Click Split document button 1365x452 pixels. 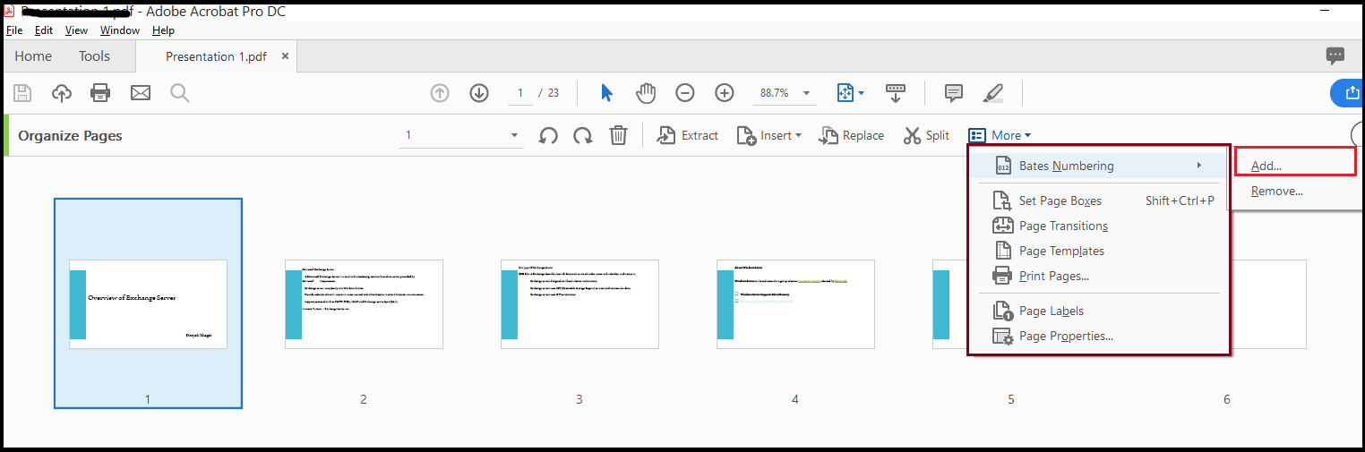[x=926, y=135]
